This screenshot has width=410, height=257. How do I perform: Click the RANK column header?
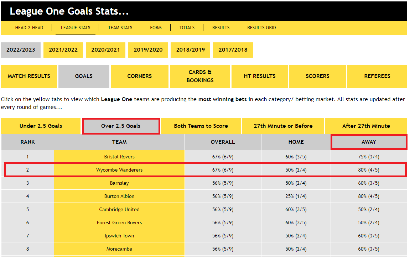coord(28,142)
